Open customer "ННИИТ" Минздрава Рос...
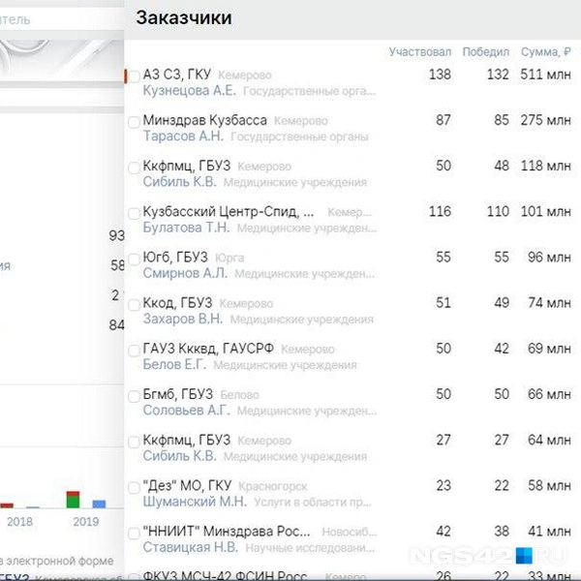 [x=227, y=532]
